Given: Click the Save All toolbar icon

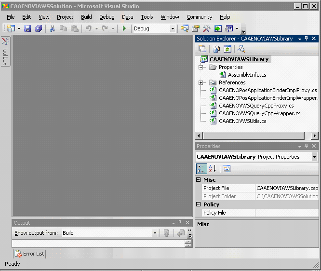Looking at the screenshot, I should [x=38, y=28].
